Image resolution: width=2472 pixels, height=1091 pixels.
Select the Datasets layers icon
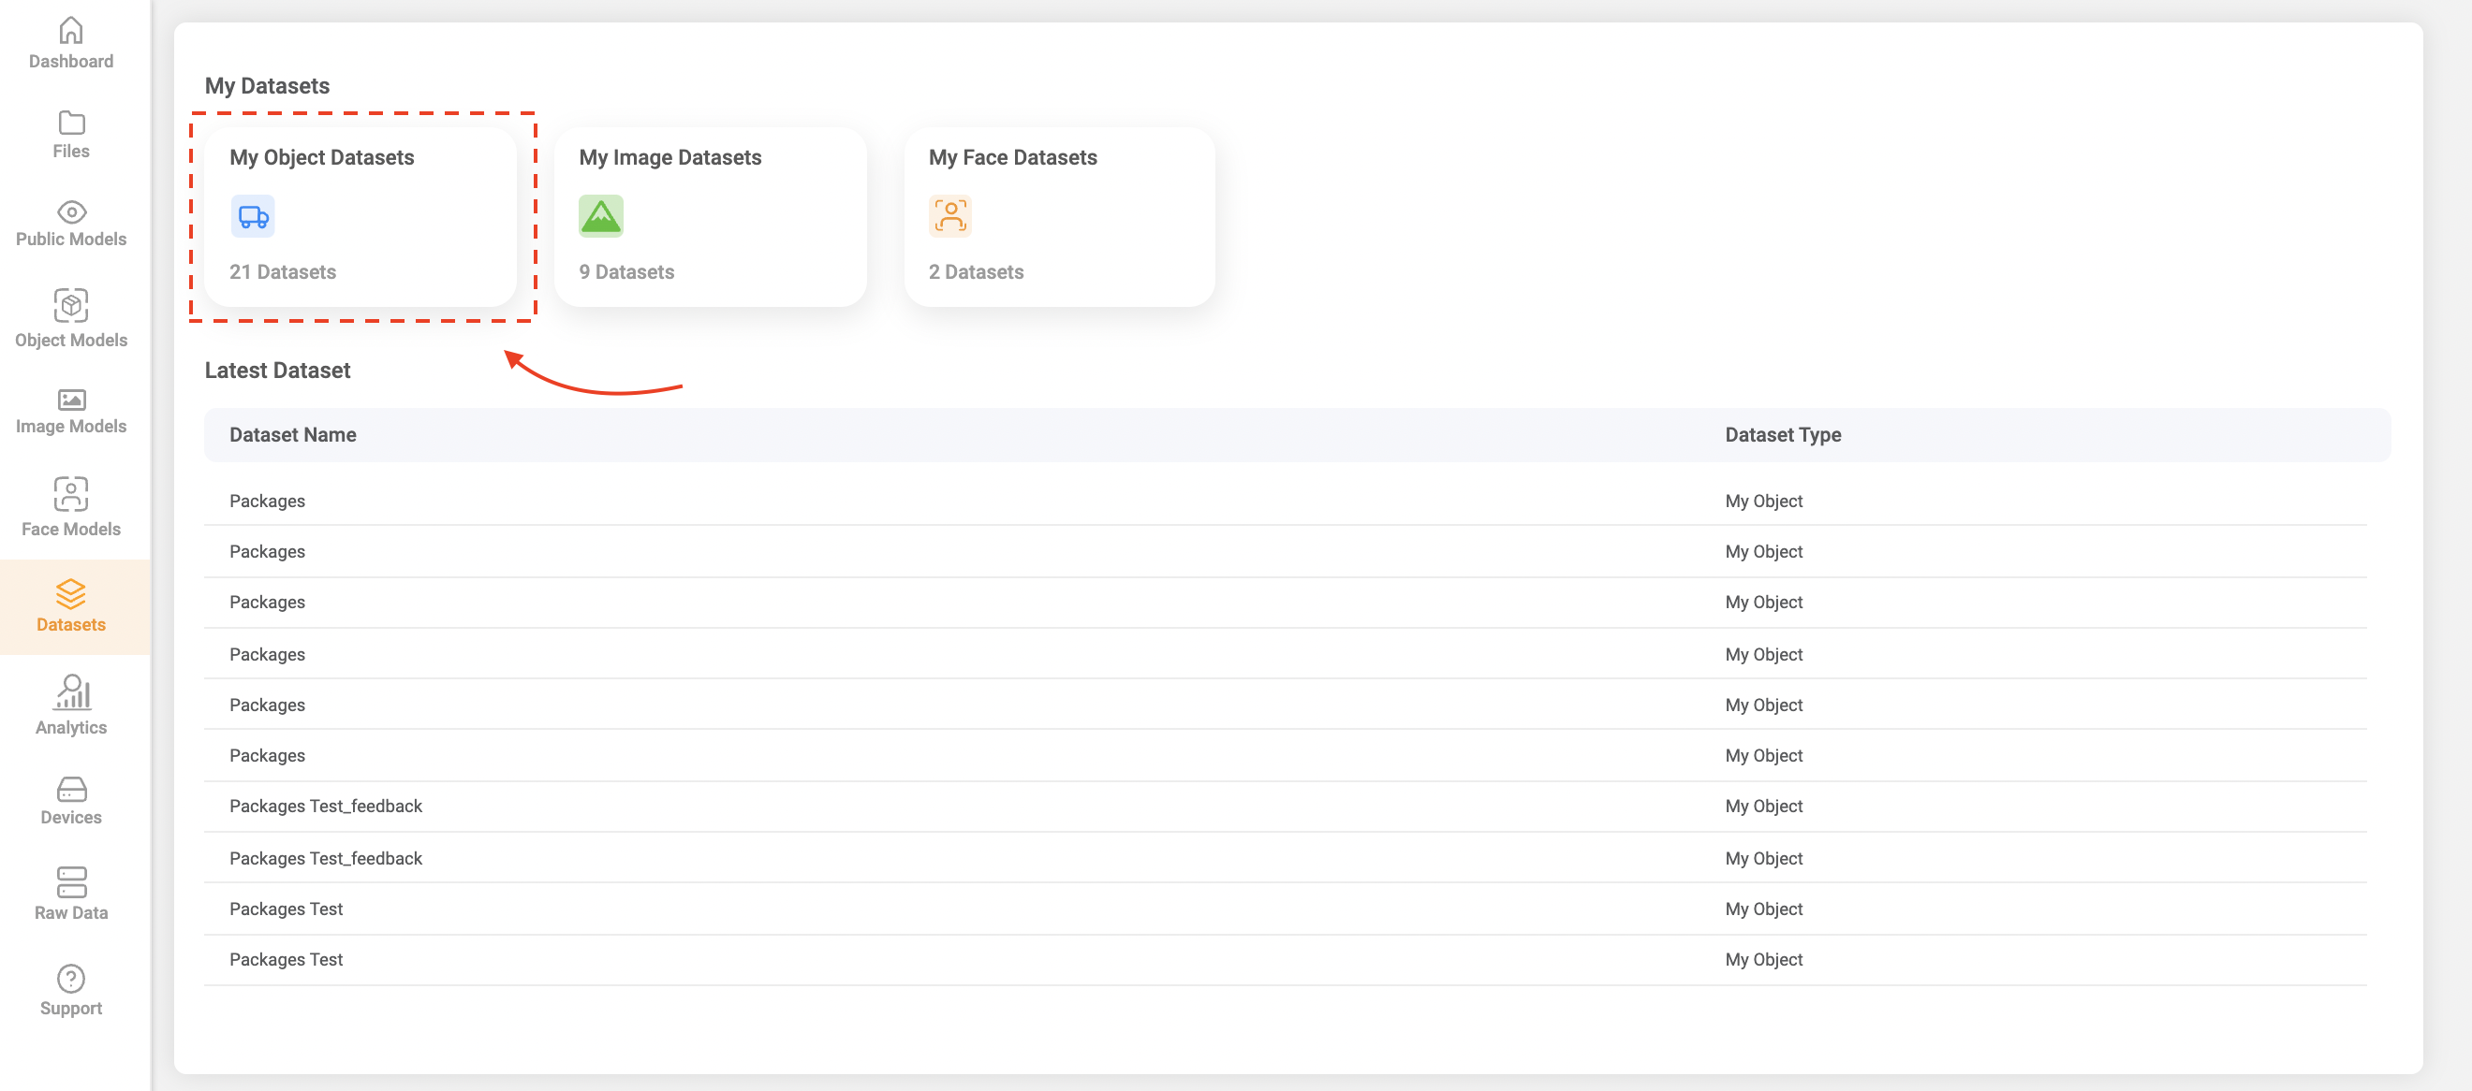point(71,593)
